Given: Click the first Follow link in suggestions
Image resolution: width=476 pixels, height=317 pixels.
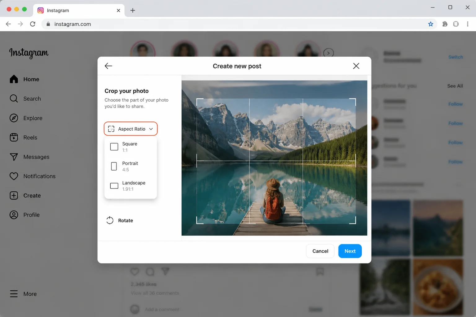Looking at the screenshot, I should (456, 104).
